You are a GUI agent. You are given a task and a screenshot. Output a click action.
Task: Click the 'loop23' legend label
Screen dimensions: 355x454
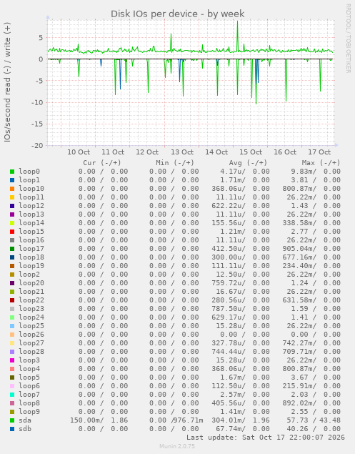(31, 309)
